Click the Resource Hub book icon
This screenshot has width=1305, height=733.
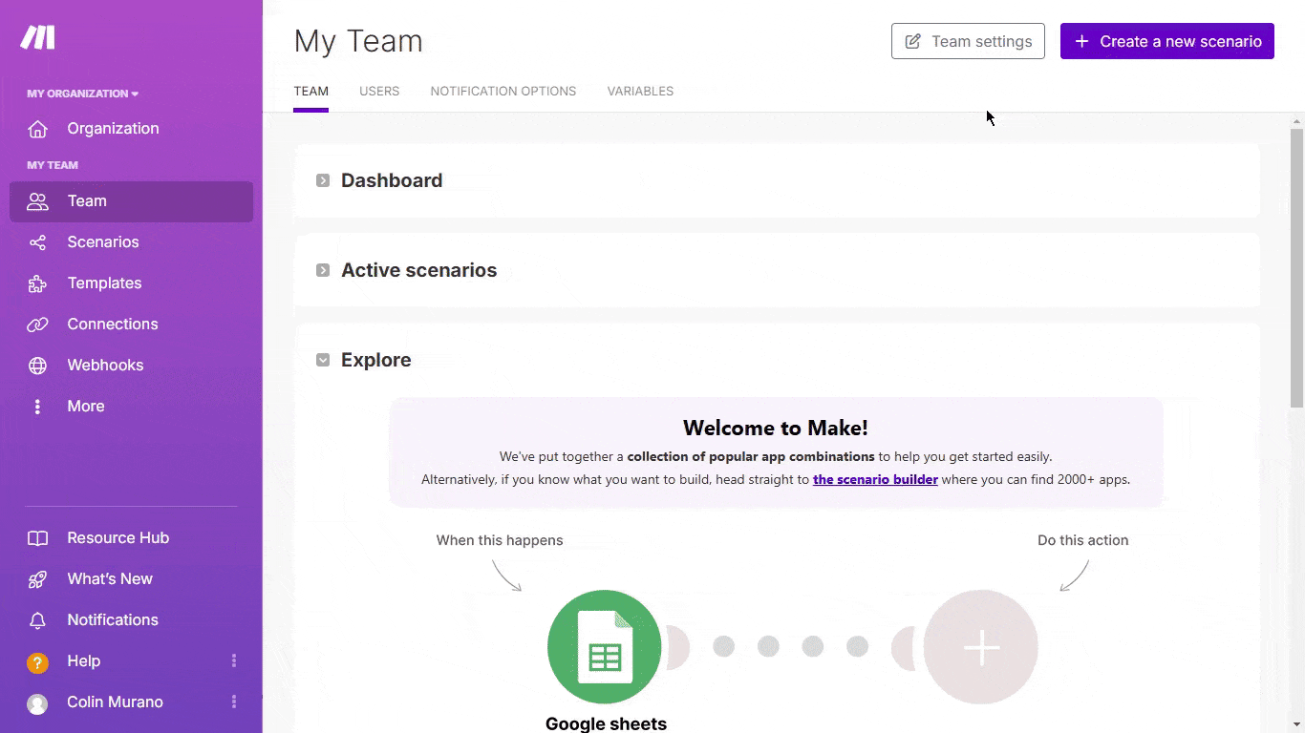click(x=37, y=538)
